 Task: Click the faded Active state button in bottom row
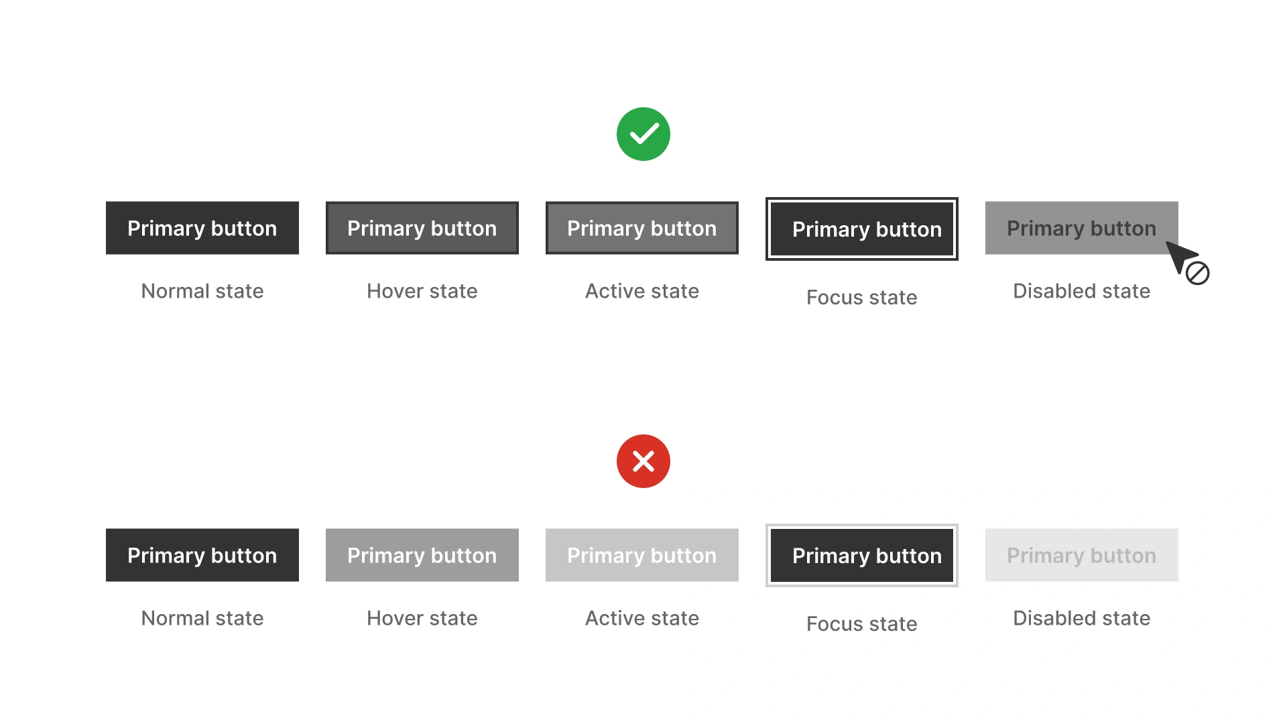point(641,555)
